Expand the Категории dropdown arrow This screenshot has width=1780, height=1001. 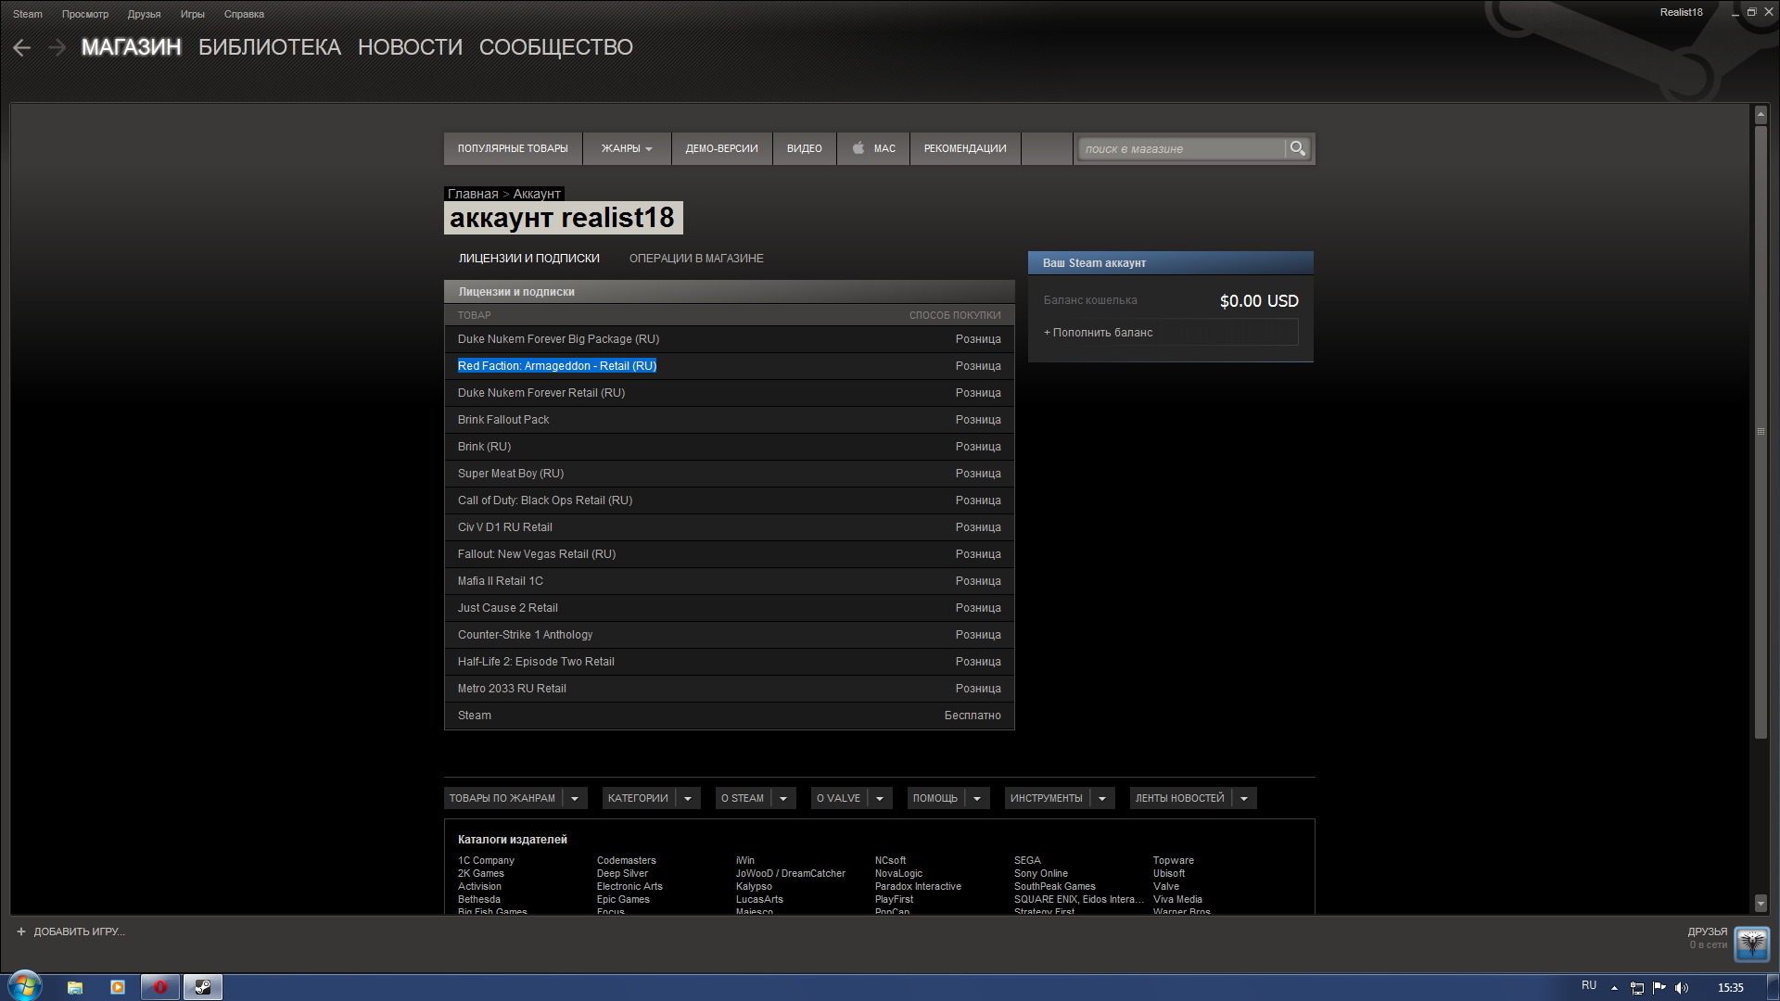click(688, 798)
